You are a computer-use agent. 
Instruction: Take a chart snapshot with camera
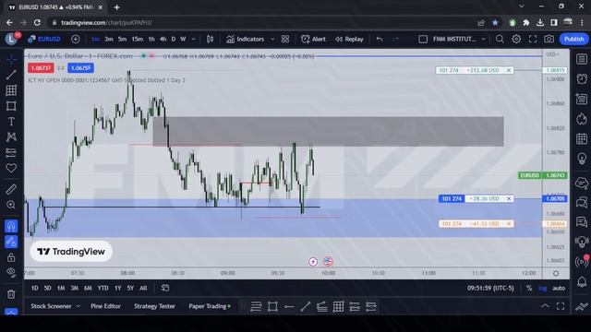pos(549,39)
